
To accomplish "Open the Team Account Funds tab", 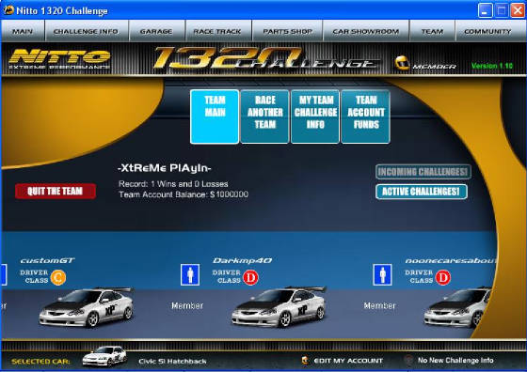I will pyautogui.click(x=366, y=116).
